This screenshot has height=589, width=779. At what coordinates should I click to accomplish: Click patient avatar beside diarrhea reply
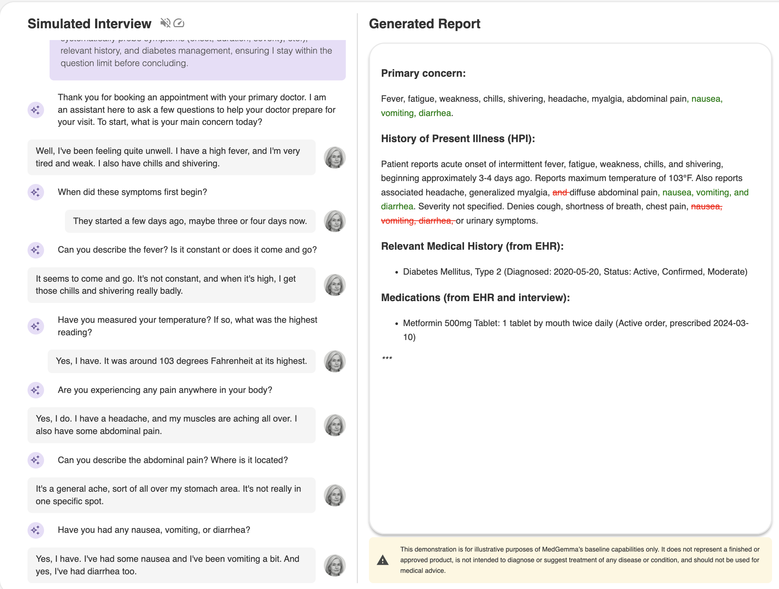[x=334, y=565]
